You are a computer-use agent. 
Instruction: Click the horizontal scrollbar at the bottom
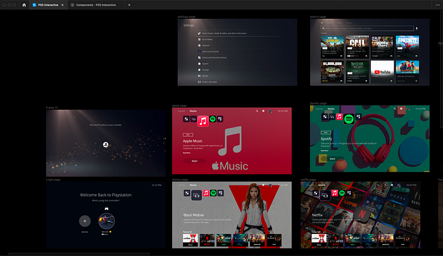[79, 254]
